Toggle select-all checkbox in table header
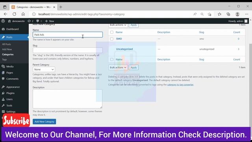252x142 pixels. click(x=112, y=32)
